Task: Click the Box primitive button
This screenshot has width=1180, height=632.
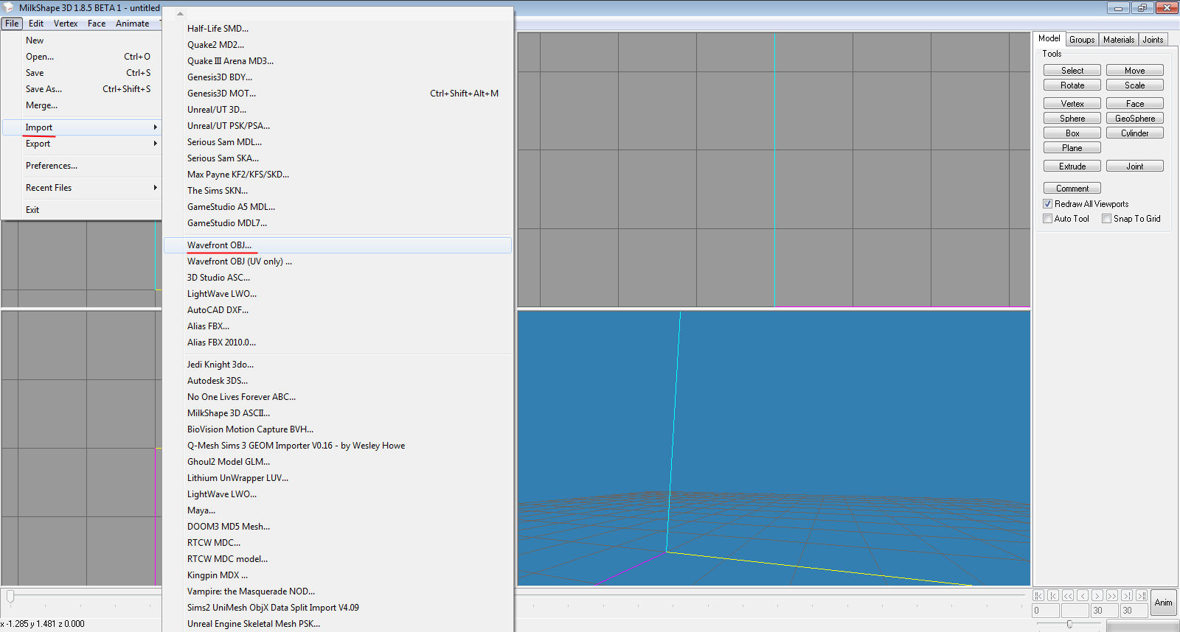Action: [x=1072, y=133]
